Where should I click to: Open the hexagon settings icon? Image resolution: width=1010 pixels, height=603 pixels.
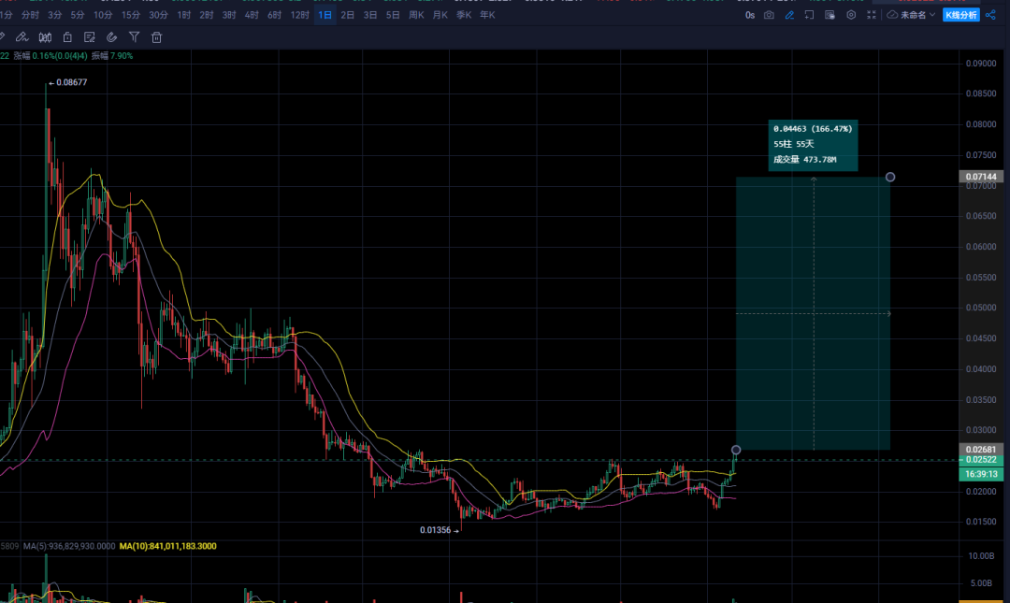[851, 15]
